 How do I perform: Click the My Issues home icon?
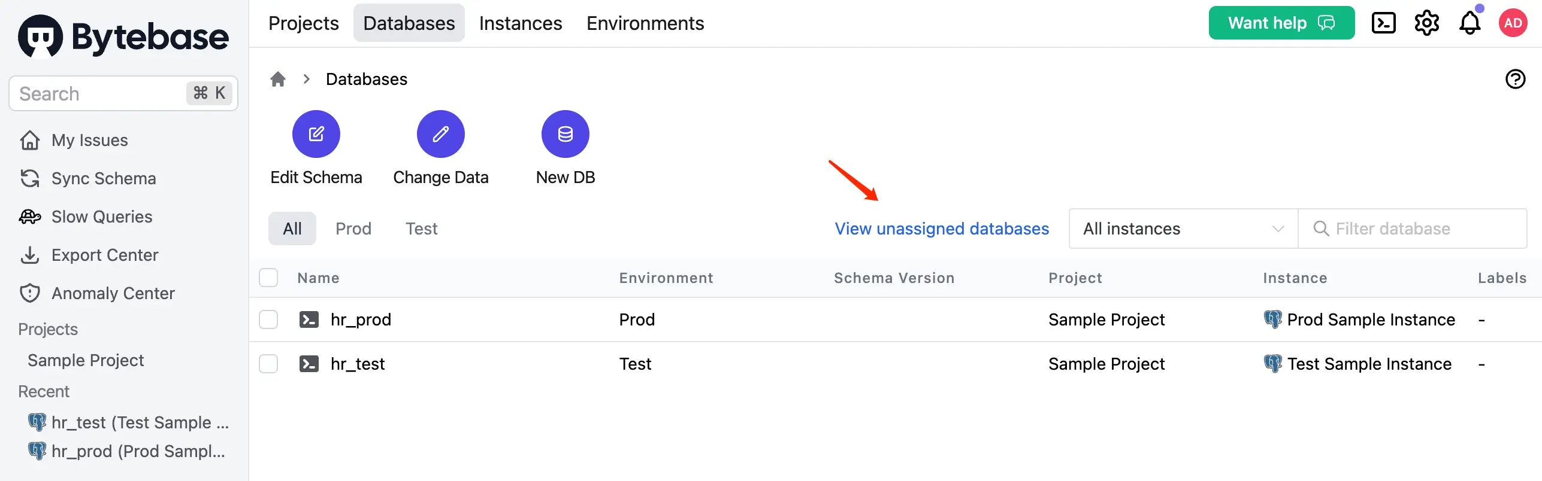[30, 140]
